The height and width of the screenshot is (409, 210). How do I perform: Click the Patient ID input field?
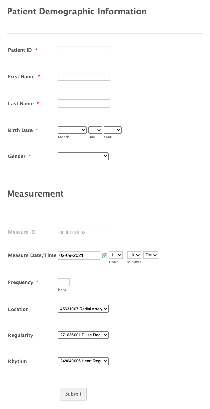coord(84,50)
